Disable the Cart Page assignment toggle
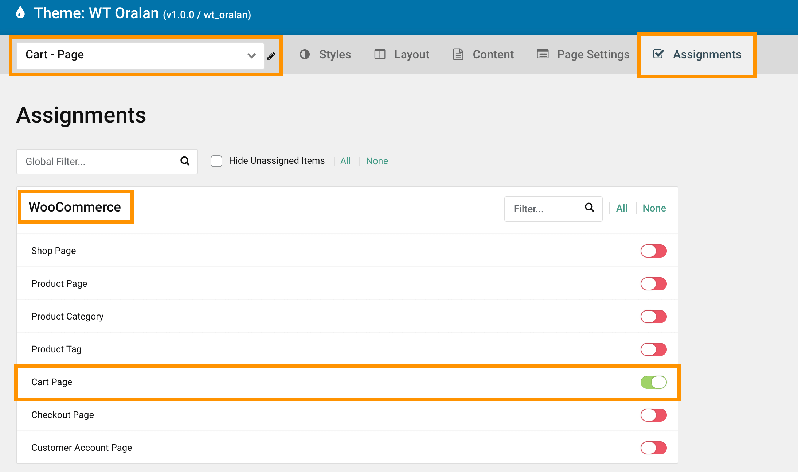Screen dimensions: 798x472 pyautogui.click(x=654, y=382)
